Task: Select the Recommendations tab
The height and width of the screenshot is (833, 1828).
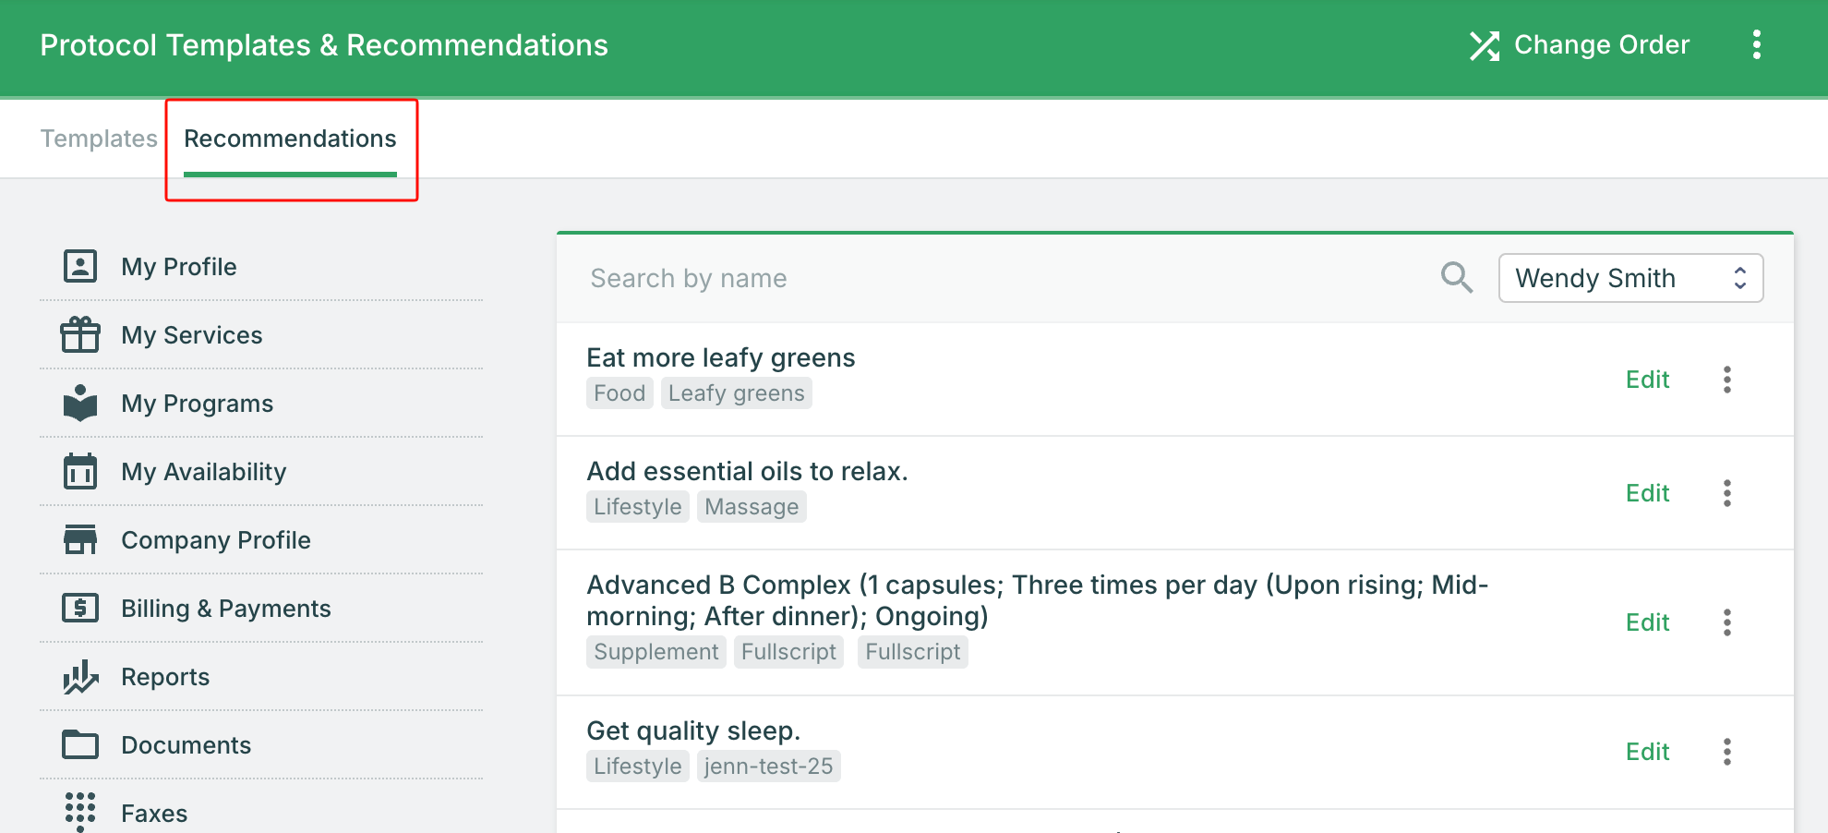Action: pyautogui.click(x=290, y=139)
